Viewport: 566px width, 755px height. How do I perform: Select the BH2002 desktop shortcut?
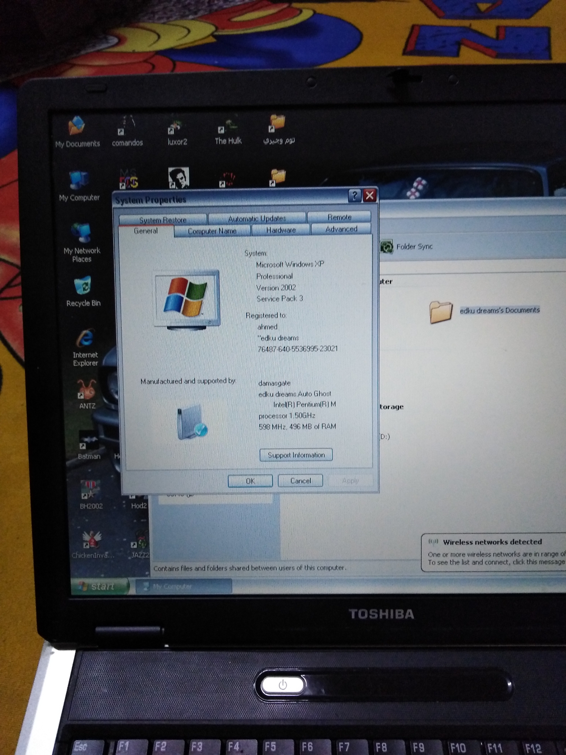click(91, 495)
